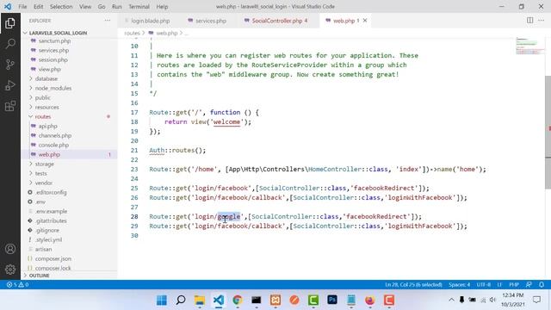Image resolution: width=551 pixels, height=310 pixels.
Task: Open Chrome from the taskbar
Action: 238,301
